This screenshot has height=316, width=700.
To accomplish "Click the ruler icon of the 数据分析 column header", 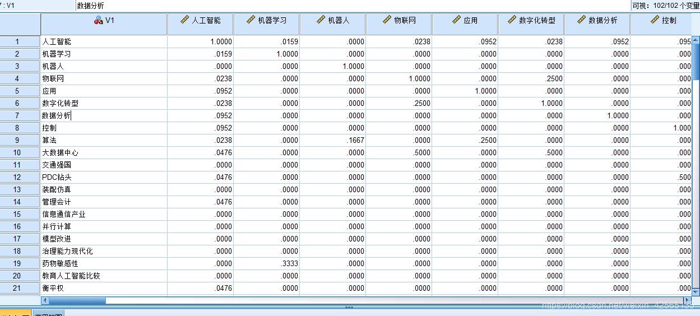I will pyautogui.click(x=582, y=20).
